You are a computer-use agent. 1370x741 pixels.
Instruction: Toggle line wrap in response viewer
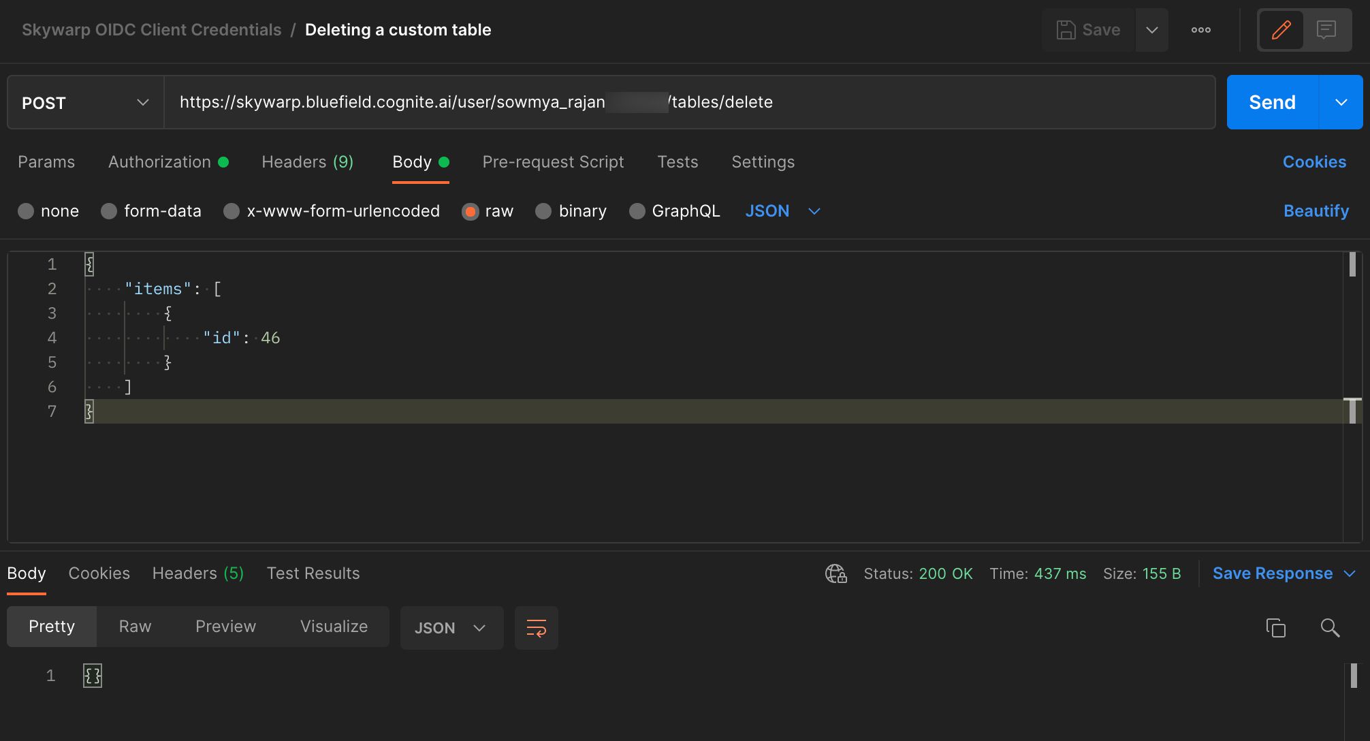[x=537, y=628]
